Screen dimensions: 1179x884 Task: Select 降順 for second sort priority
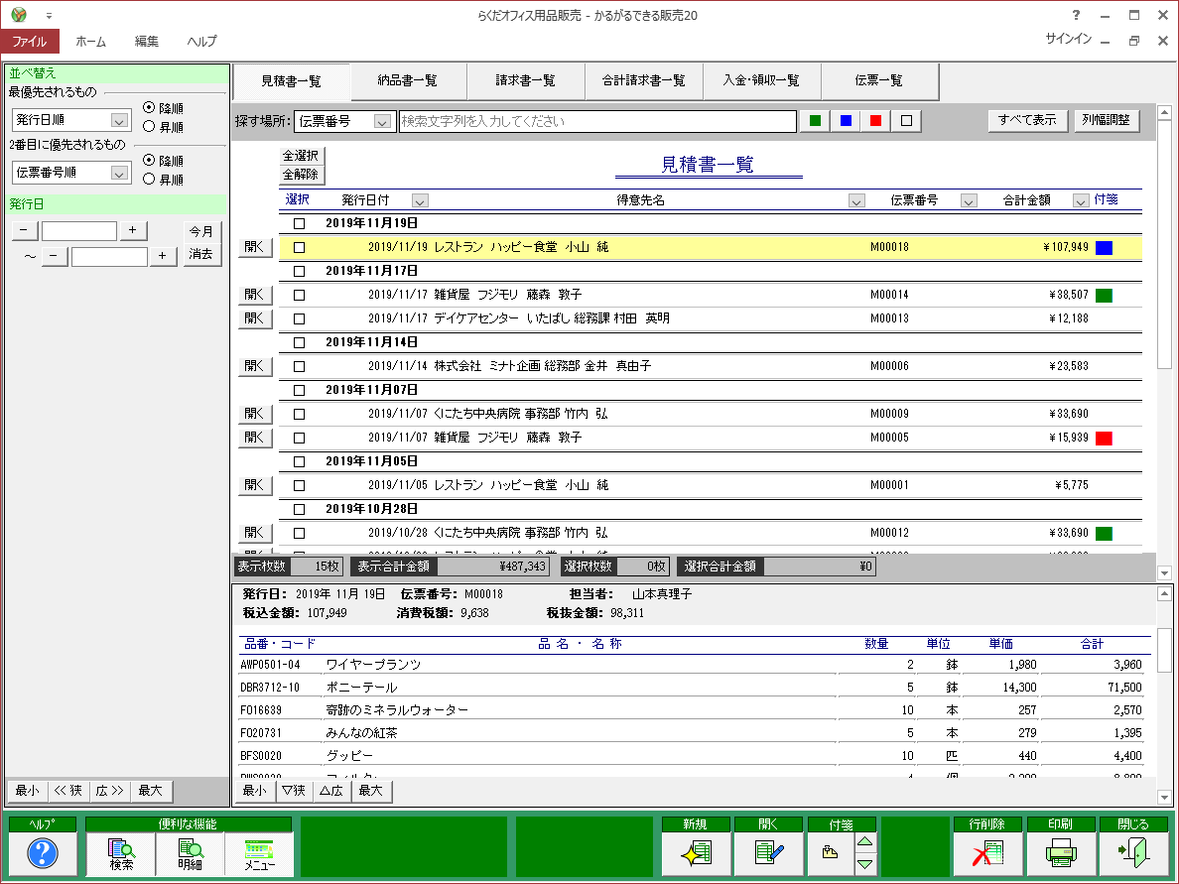coord(149,160)
